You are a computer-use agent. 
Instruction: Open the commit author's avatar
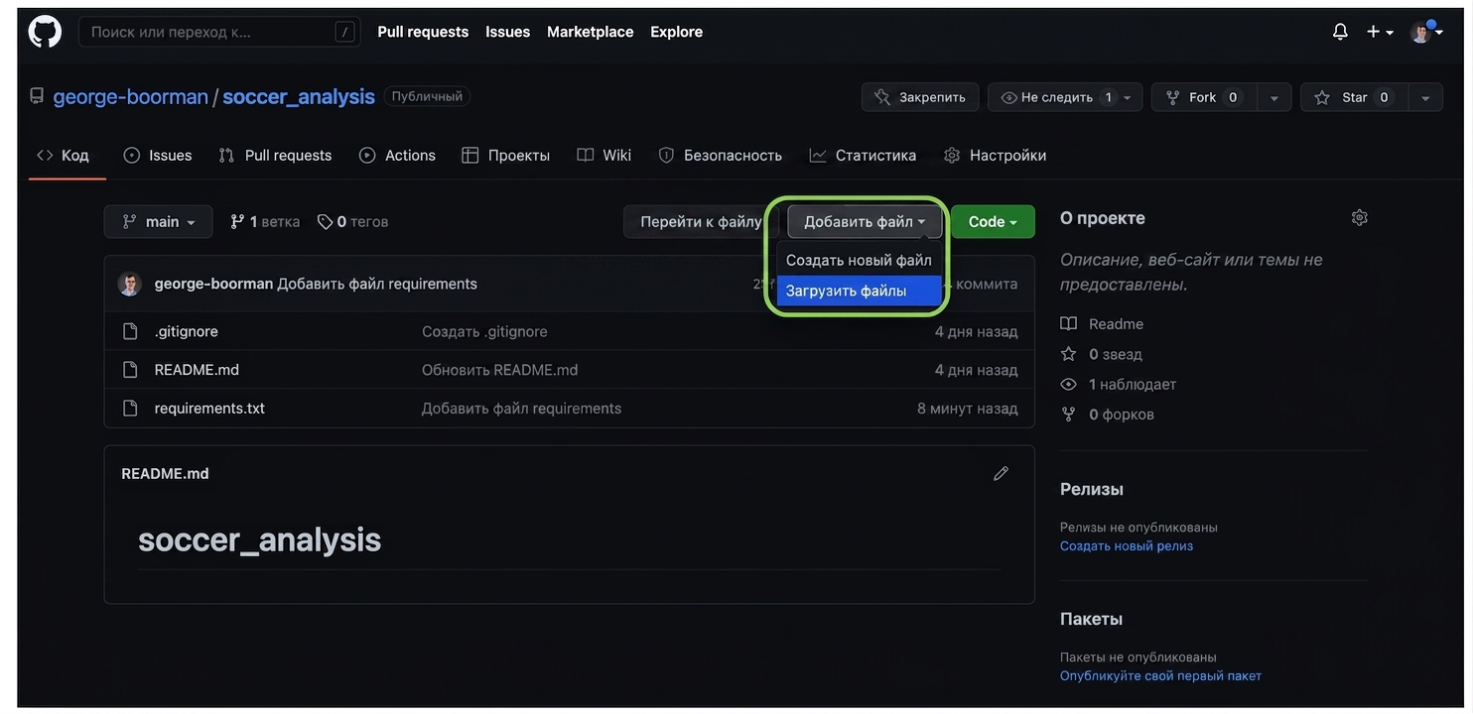coord(130,284)
